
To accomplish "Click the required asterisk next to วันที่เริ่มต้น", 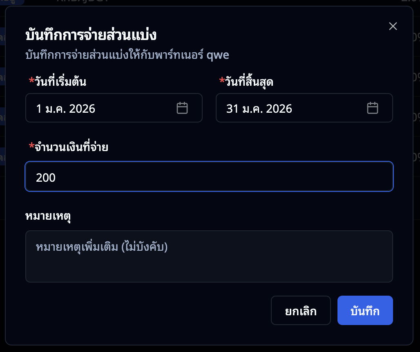I will [x=31, y=80].
